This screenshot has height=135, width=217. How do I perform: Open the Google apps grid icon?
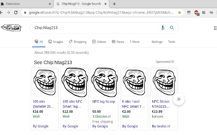point(215,28)
